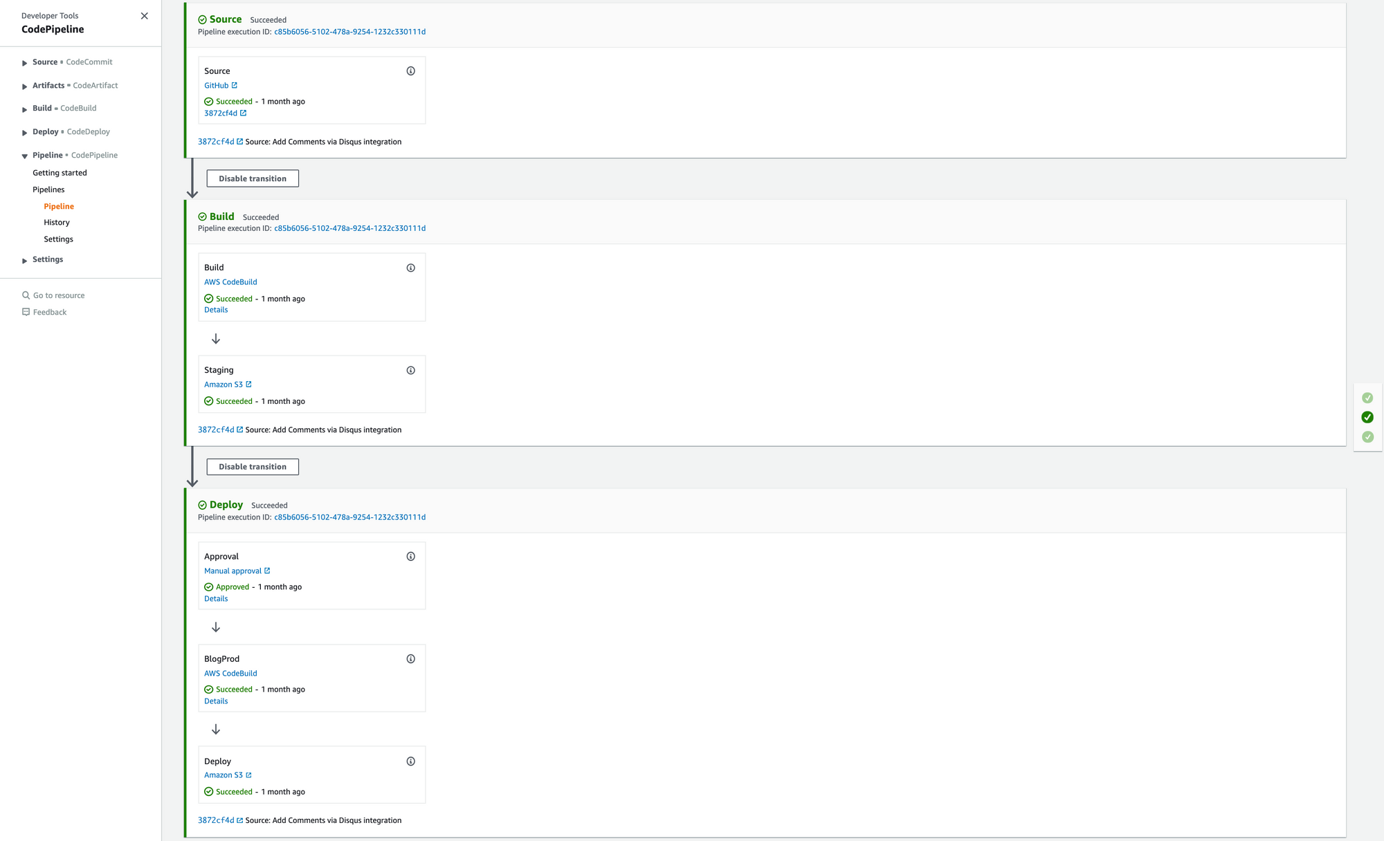Click the external link icon next to GitHub
This screenshot has height=841, width=1384.
pos(235,85)
